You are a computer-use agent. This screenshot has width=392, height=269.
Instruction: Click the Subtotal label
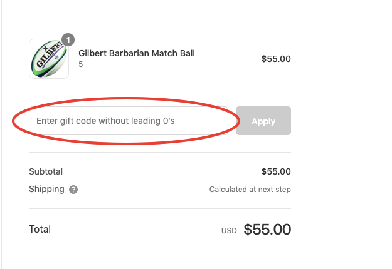(x=46, y=171)
